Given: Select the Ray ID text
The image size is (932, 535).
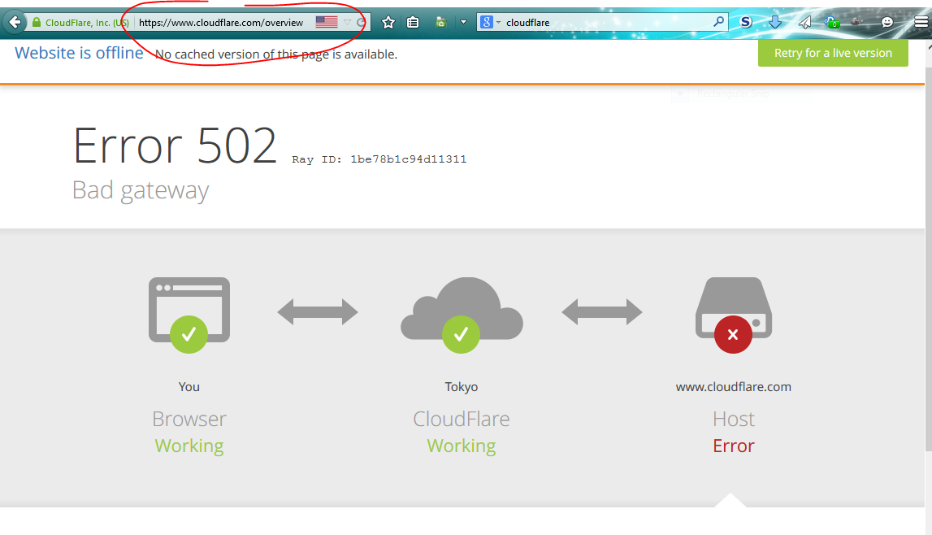Looking at the screenshot, I should pos(379,159).
